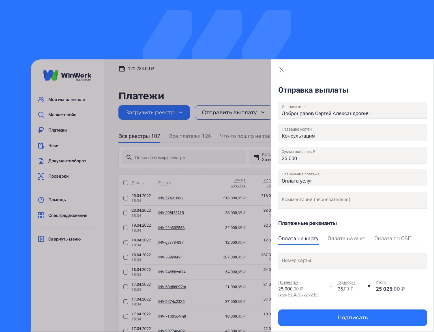The height and width of the screenshot is (332, 434).
Task: Click the ruble Платежи sidebar icon
Action: pyautogui.click(x=41, y=130)
